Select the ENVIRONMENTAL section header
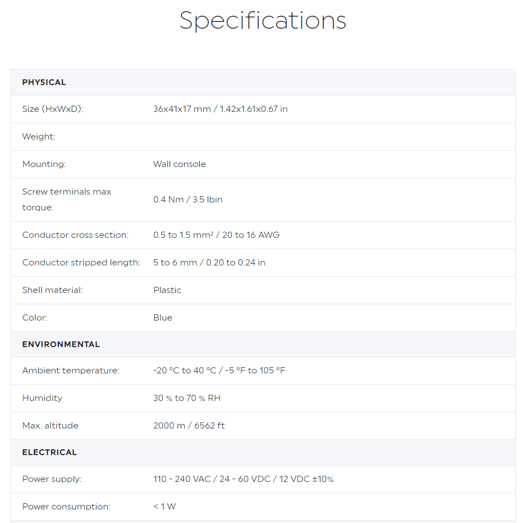The image size is (530, 523). 61,344
